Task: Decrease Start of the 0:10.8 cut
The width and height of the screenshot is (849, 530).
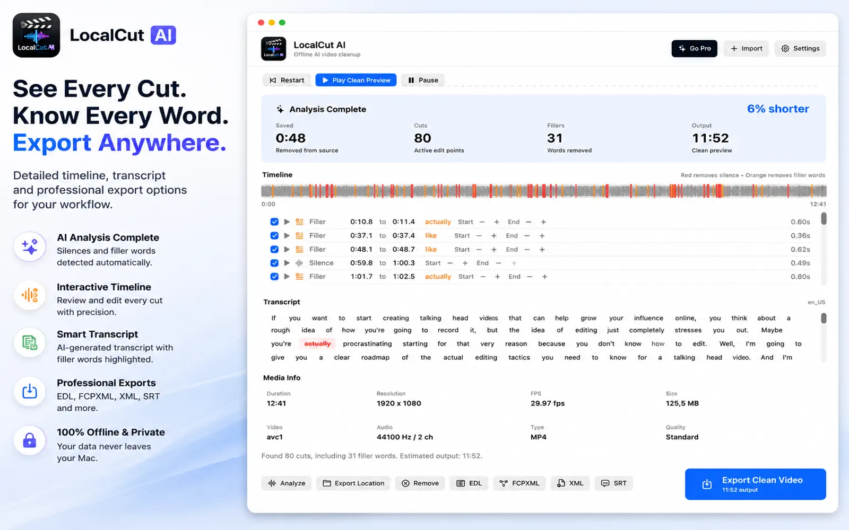Action: coord(482,222)
